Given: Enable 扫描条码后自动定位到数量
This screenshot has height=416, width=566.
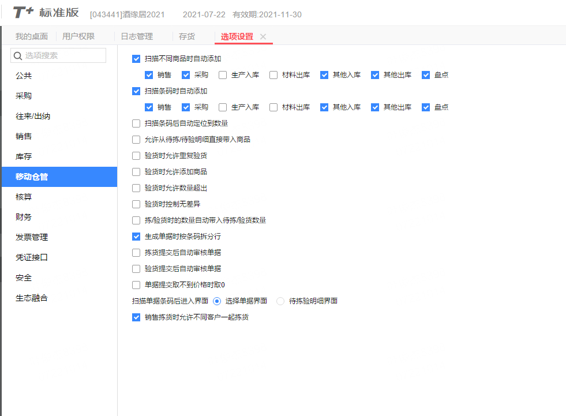Looking at the screenshot, I should (136, 123).
